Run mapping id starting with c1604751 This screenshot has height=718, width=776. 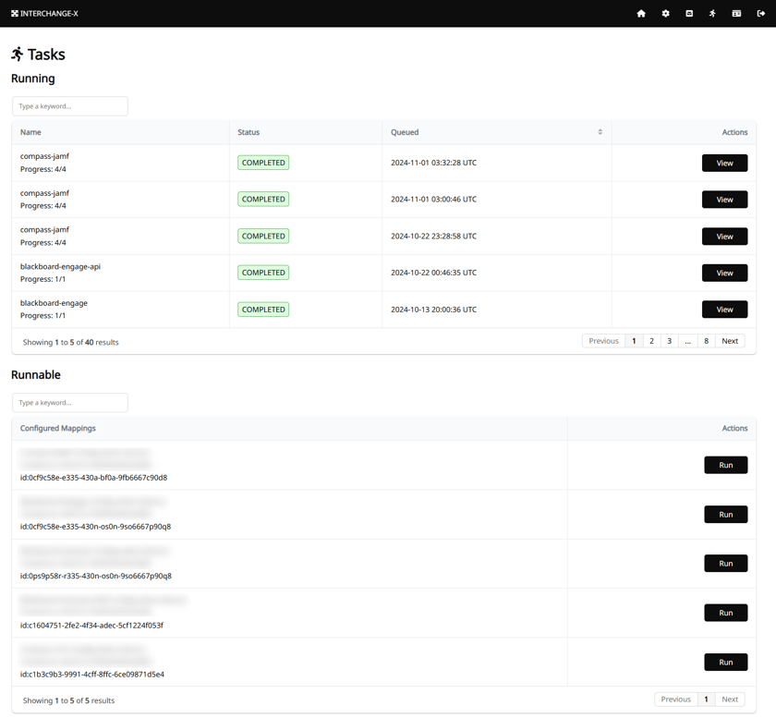click(x=725, y=613)
